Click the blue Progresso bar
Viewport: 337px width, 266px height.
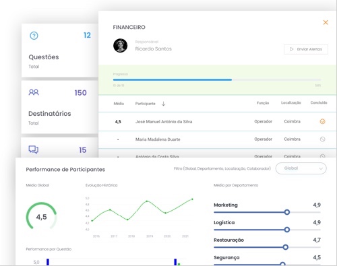(173, 79)
